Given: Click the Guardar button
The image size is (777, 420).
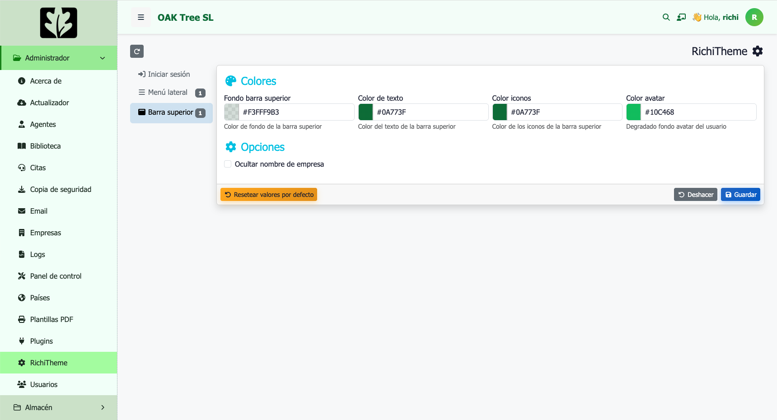Looking at the screenshot, I should [x=740, y=195].
